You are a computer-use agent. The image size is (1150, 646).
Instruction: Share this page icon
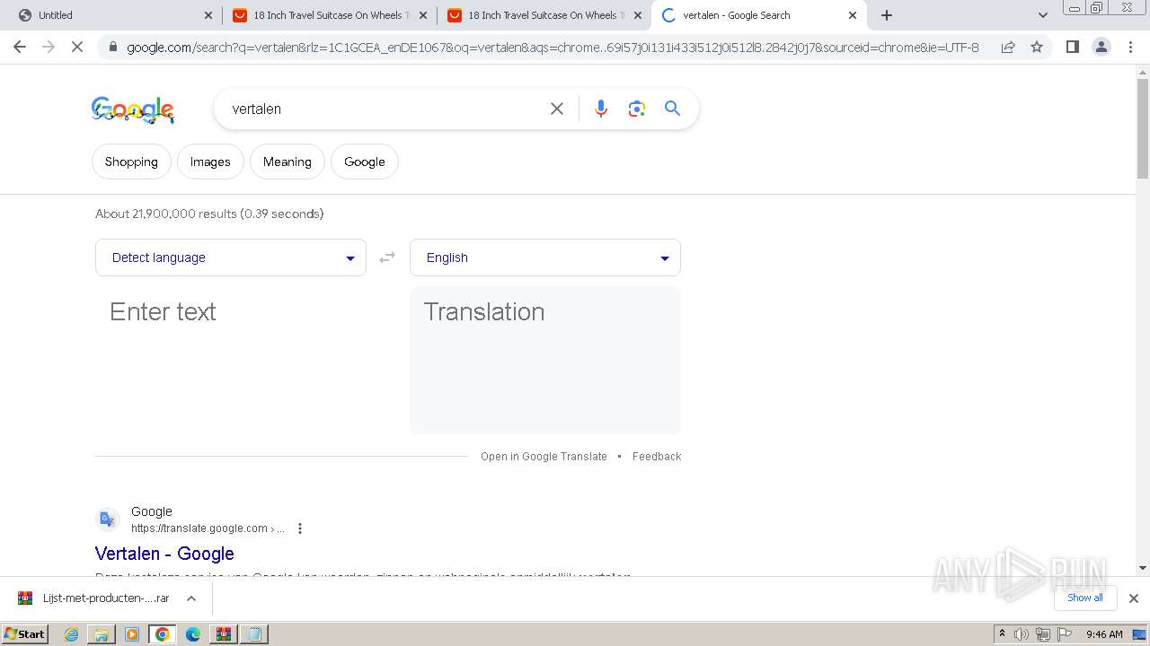[1008, 47]
